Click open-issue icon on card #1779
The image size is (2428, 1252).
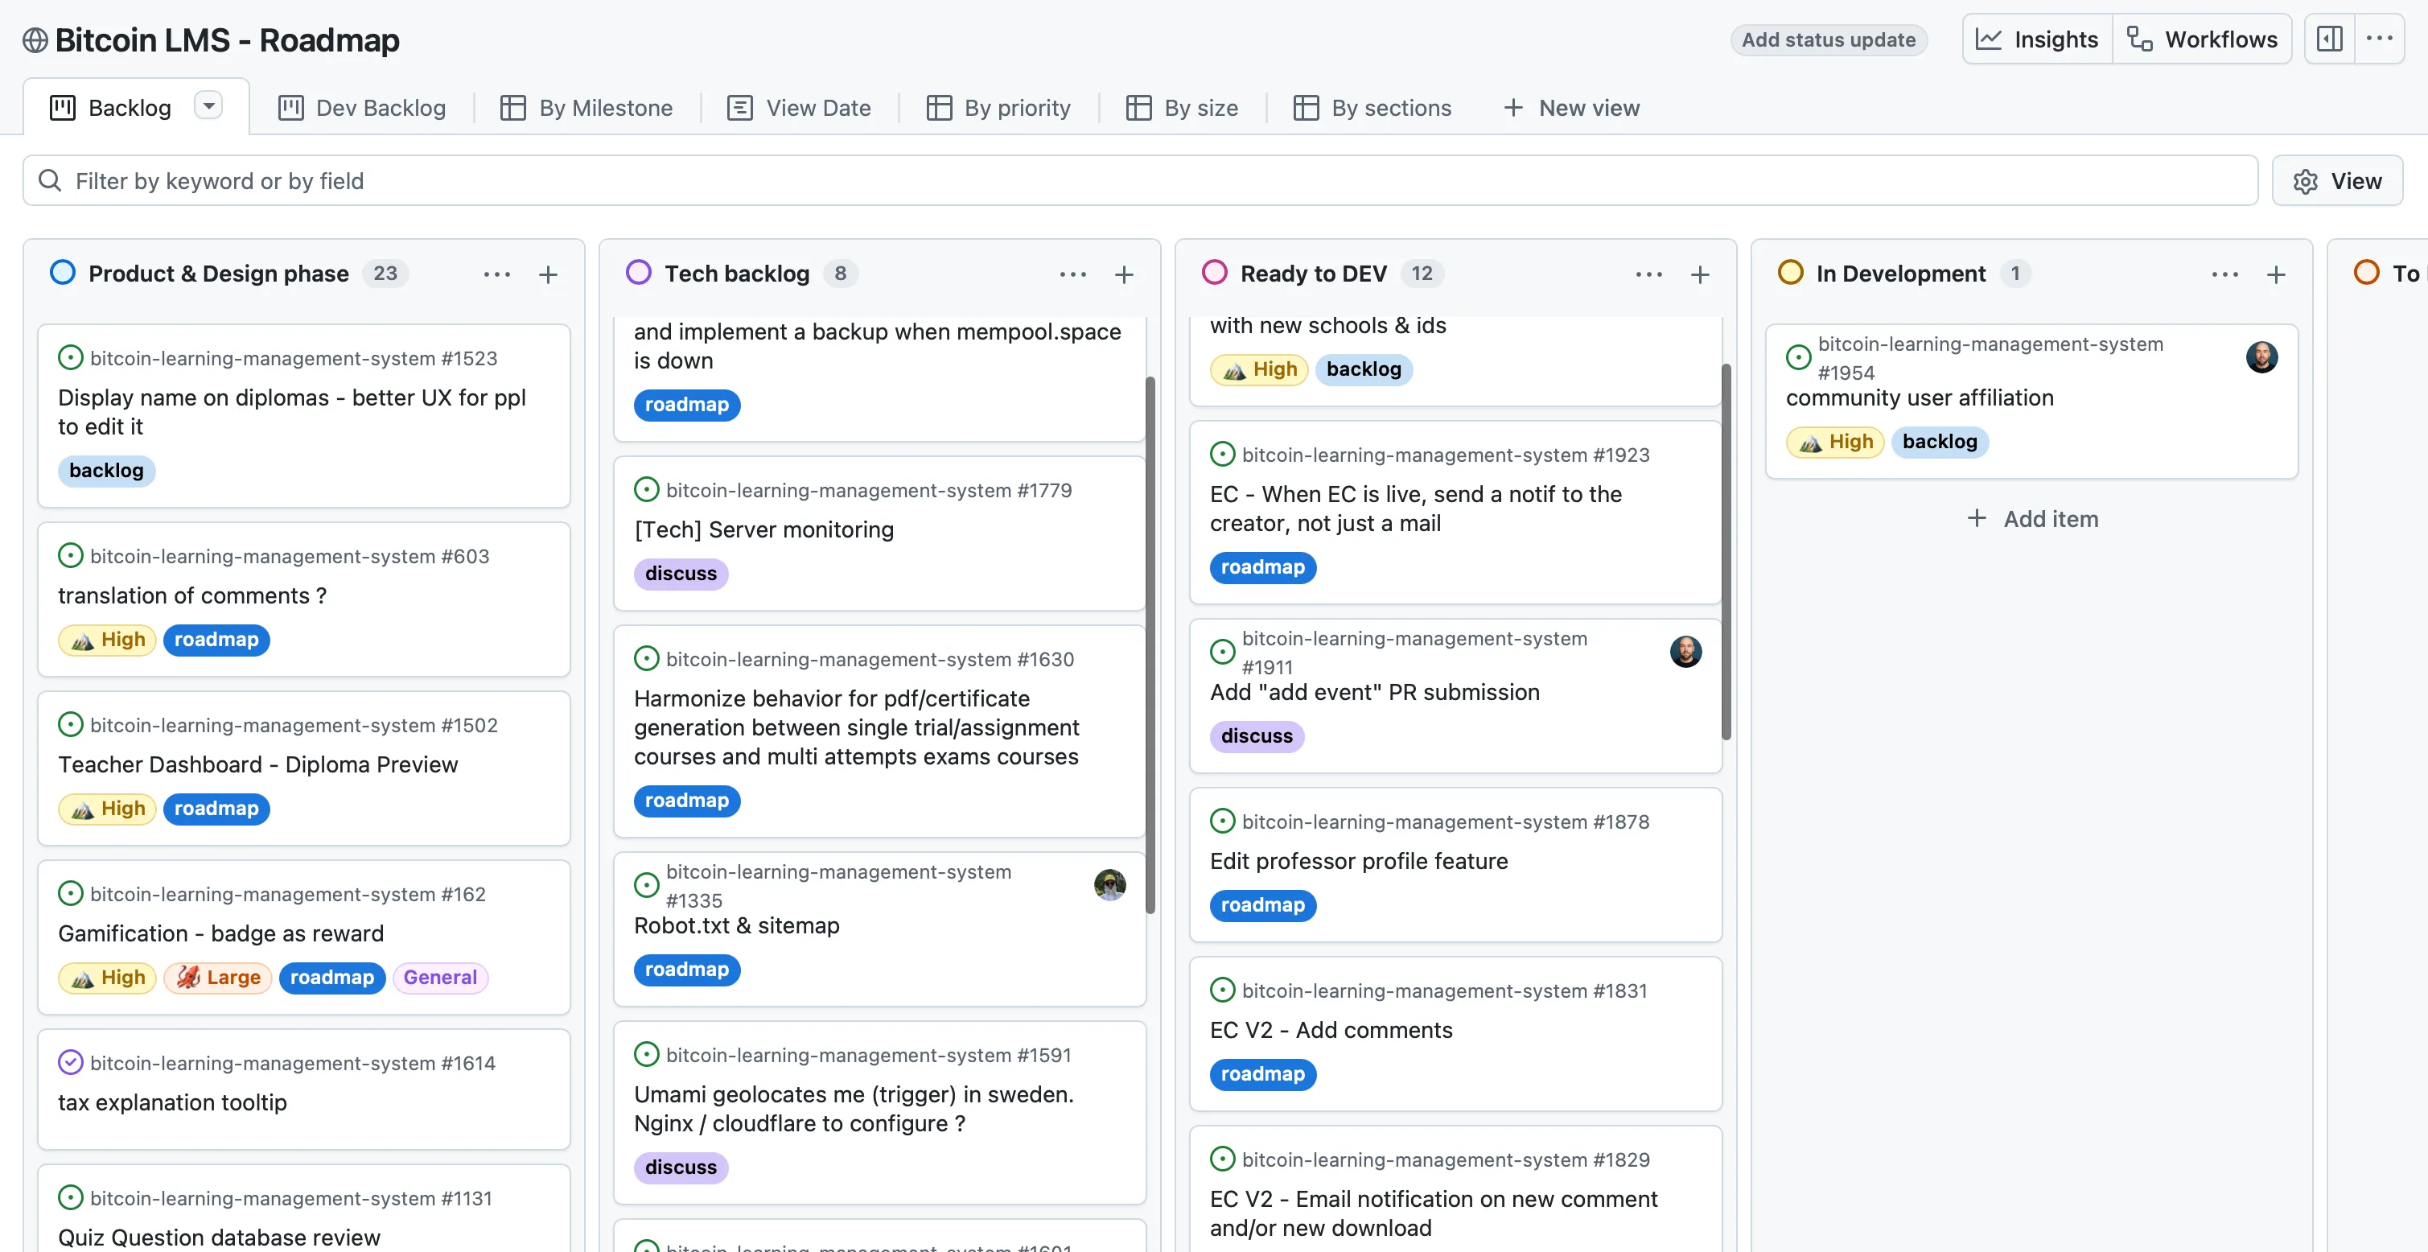point(647,489)
